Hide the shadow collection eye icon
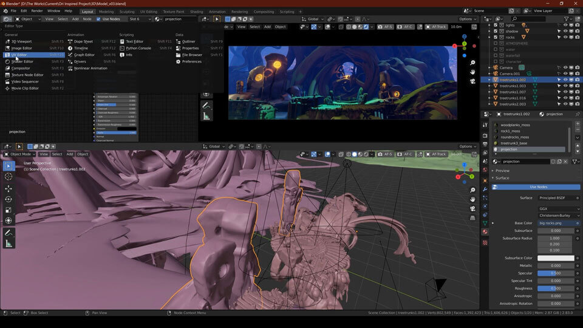 565,31
